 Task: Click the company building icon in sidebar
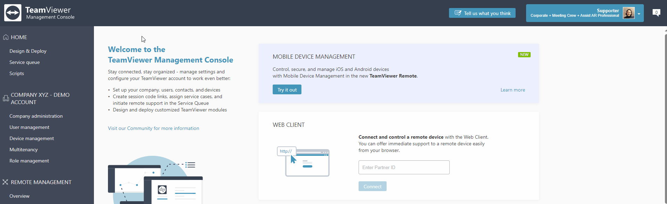pyautogui.click(x=6, y=99)
